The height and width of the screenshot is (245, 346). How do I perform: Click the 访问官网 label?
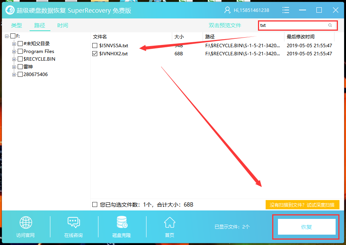(25, 235)
